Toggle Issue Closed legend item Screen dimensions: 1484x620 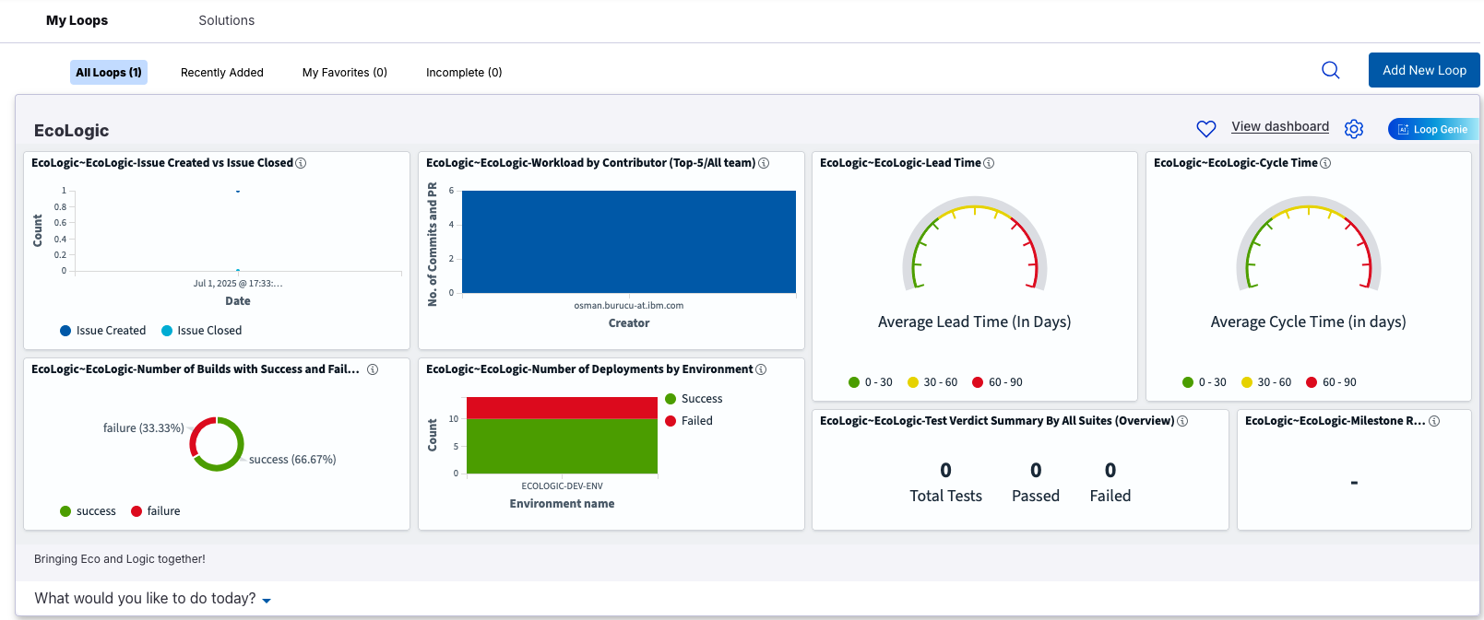click(201, 331)
